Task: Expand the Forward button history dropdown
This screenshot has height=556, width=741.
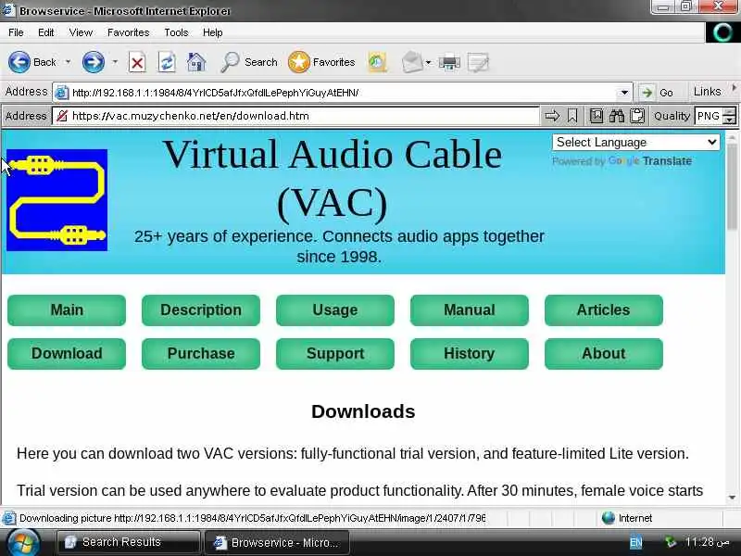Action: click(x=115, y=62)
